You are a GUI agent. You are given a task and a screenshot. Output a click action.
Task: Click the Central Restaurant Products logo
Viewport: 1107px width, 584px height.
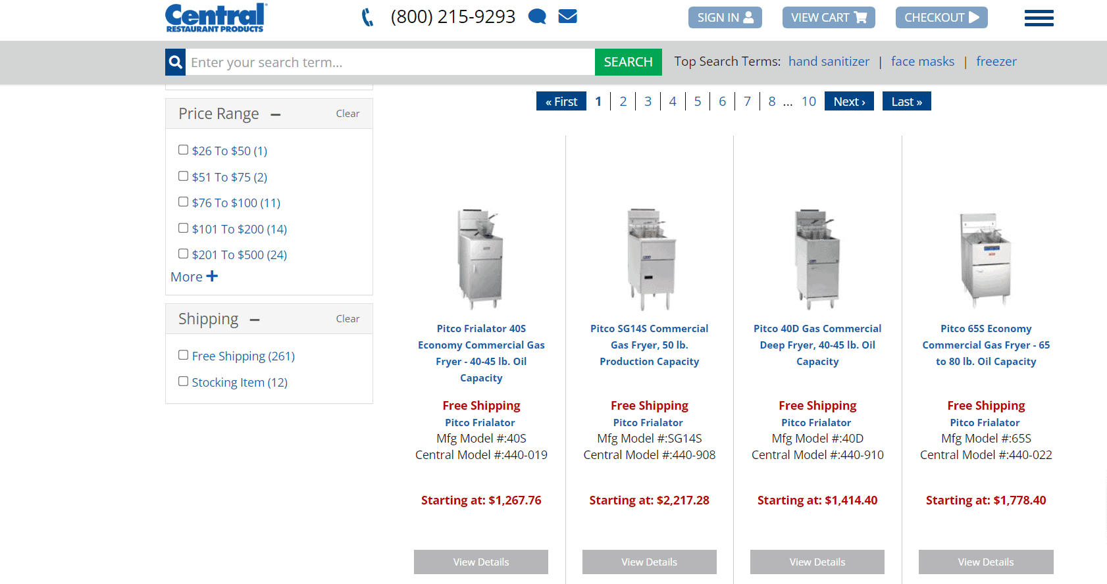(215, 18)
